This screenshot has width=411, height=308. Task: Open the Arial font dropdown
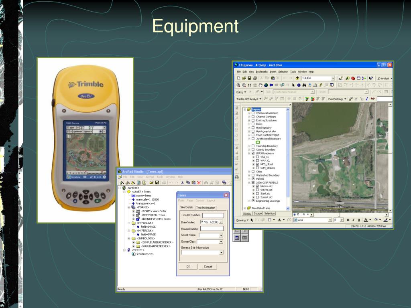[330, 220]
